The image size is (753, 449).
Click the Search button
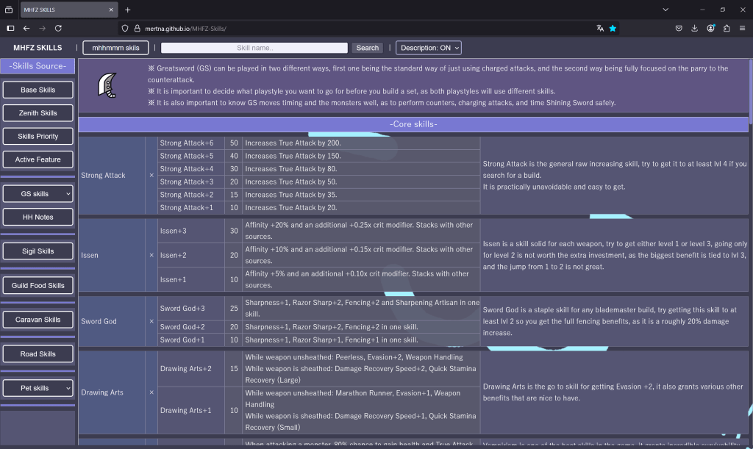367,48
